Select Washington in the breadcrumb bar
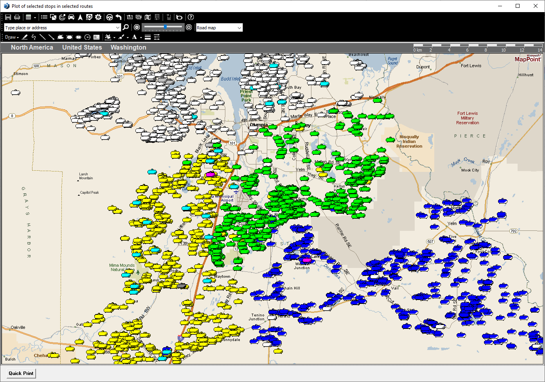This screenshot has height=382, width=545. click(128, 47)
